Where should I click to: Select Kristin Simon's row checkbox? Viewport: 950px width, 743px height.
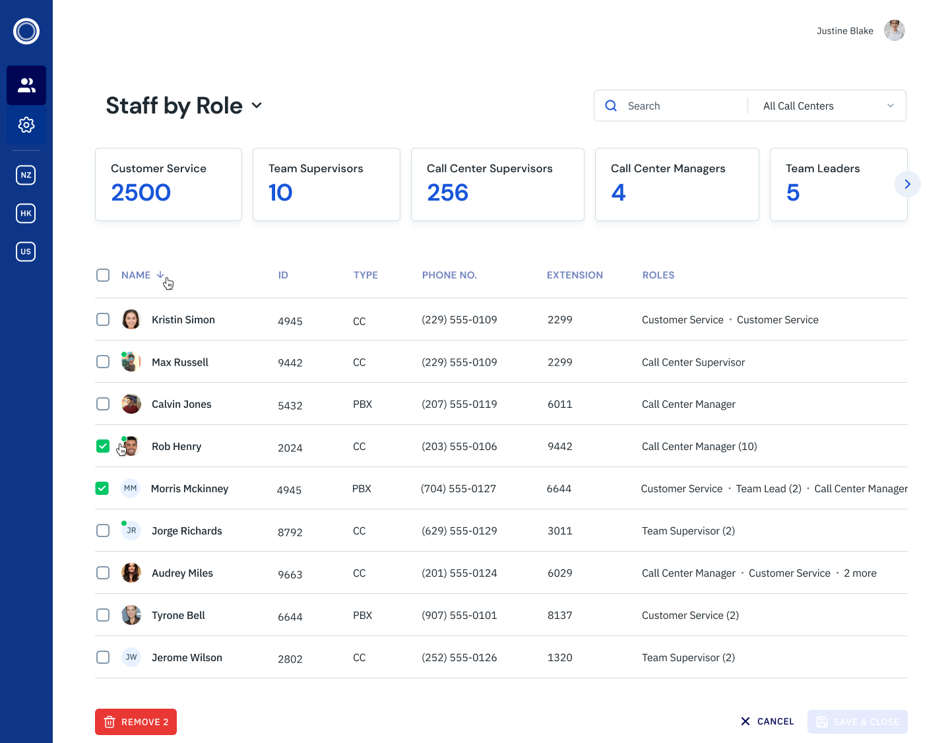(x=103, y=319)
